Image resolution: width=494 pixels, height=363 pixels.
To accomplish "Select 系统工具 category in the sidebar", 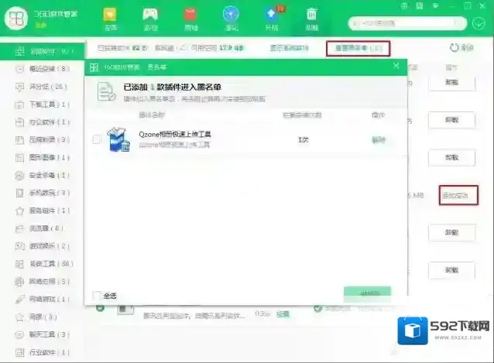I will (48, 262).
